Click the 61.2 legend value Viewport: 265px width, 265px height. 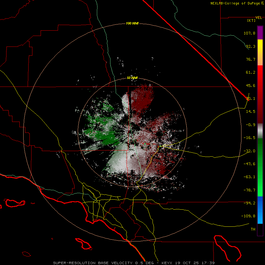coord(251,72)
